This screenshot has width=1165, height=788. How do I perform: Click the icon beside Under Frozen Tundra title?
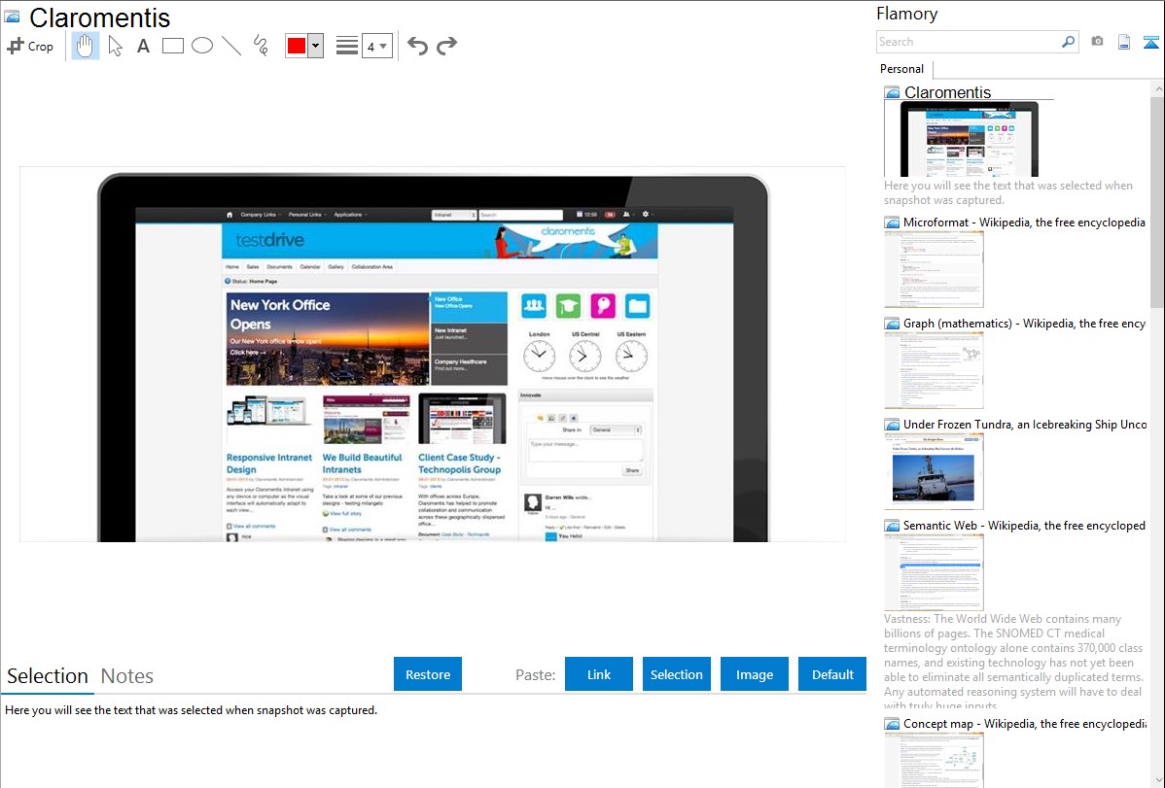[893, 425]
